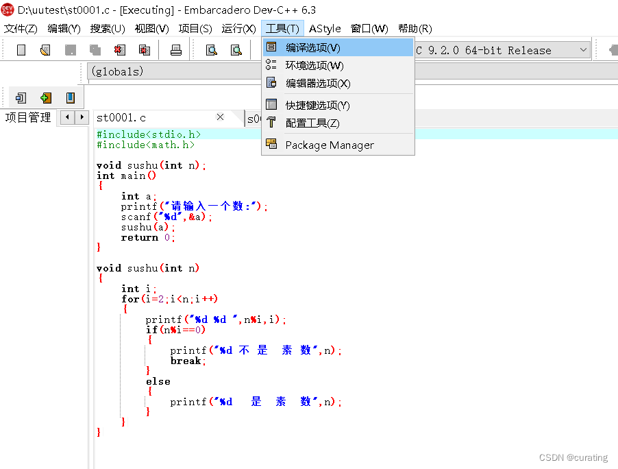
Task: Click the #include<math.h> code line
Action: tap(145, 145)
